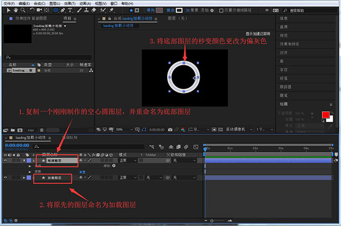Enable the Bezier path checkbox
The height and width of the screenshot is (226, 341).
click(221, 10)
